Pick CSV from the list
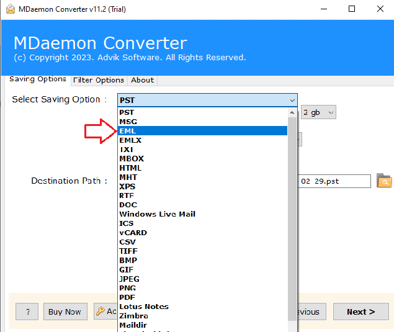Screen dimensions: 394x332 point(202,242)
